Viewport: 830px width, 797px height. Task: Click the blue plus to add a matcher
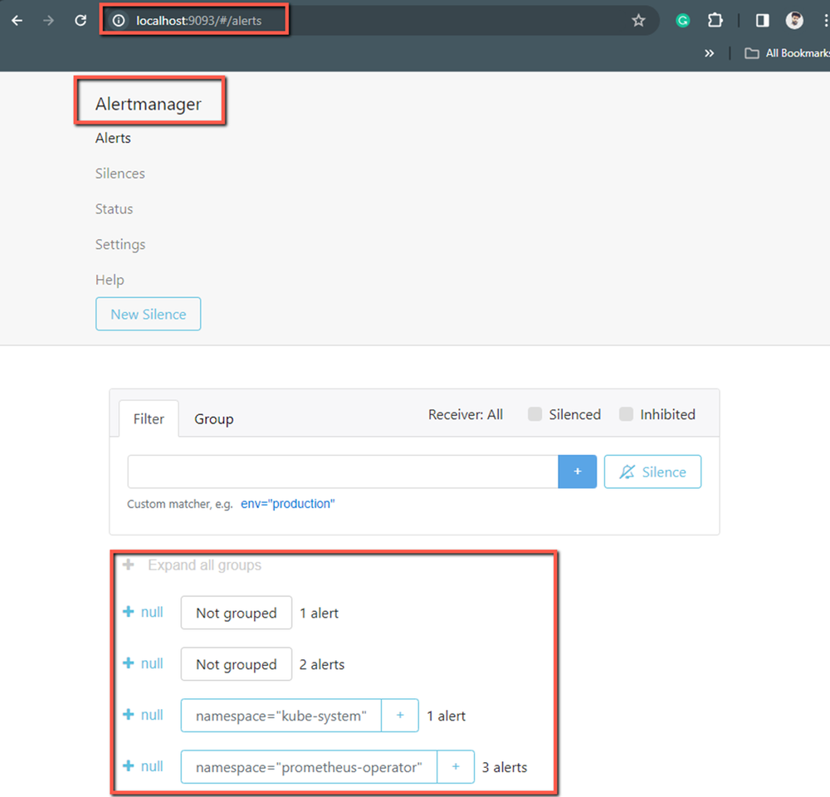[x=577, y=471]
